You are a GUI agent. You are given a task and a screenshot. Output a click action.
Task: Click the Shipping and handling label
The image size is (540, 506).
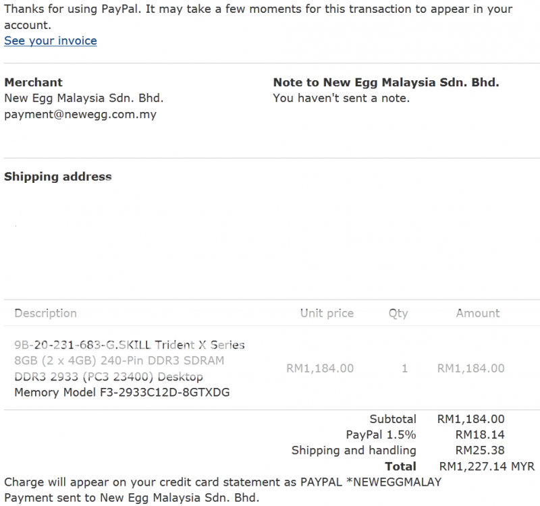point(354,451)
